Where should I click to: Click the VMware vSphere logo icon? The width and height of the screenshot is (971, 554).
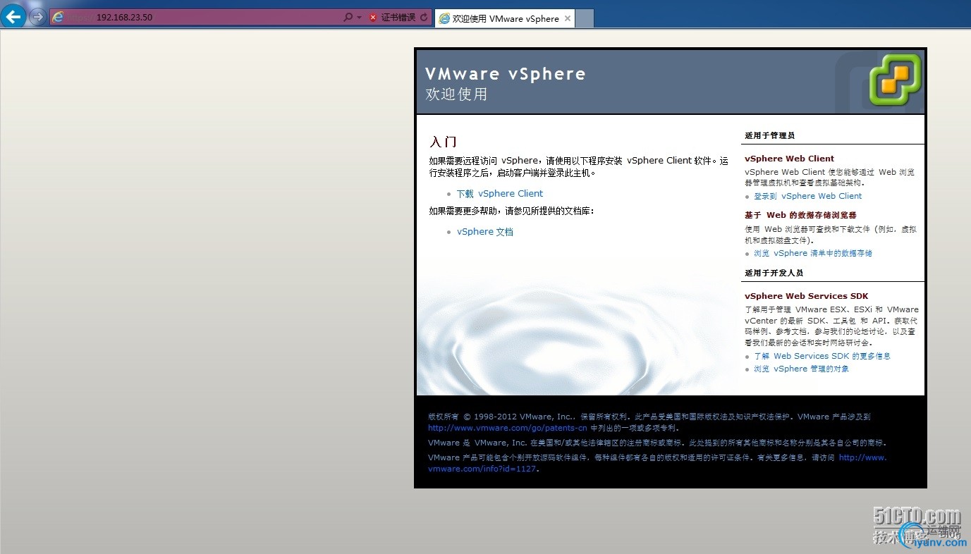(895, 80)
